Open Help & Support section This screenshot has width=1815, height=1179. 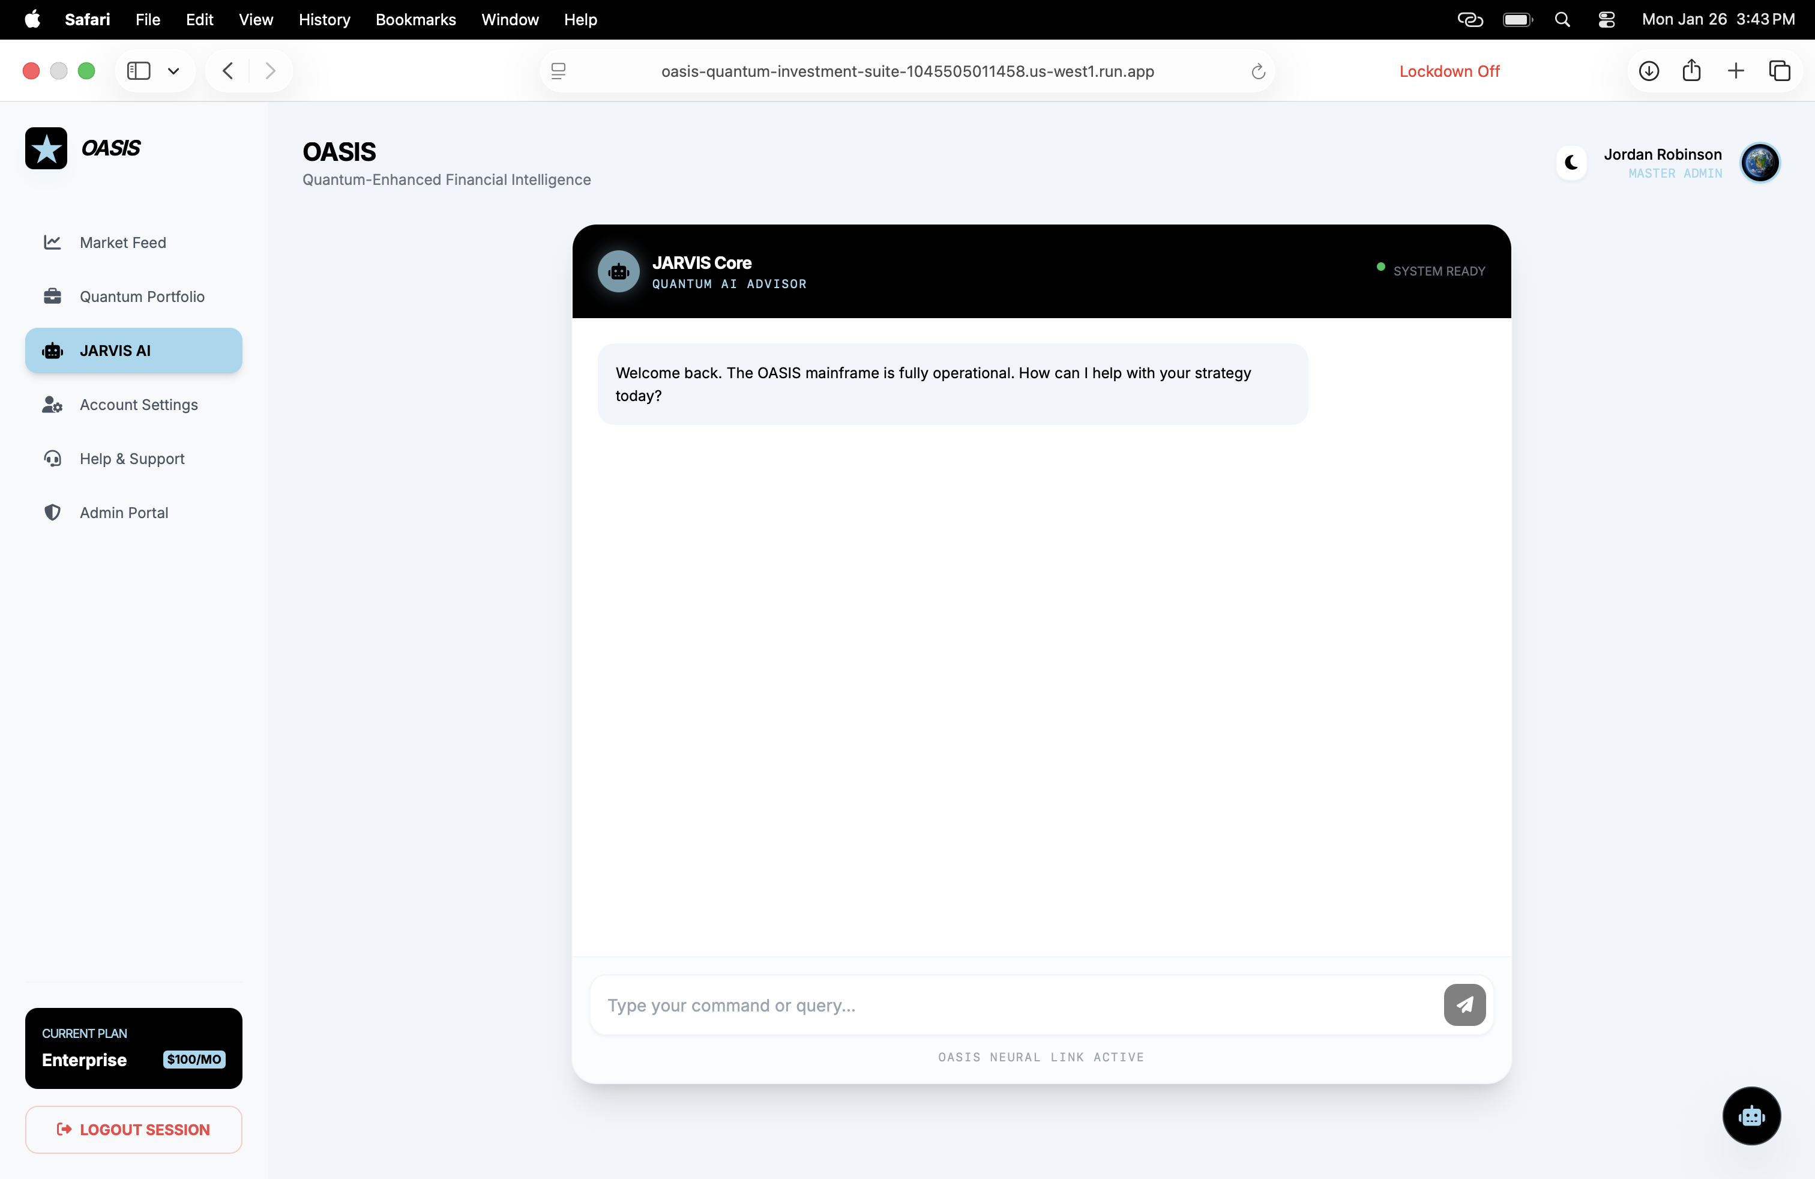click(x=131, y=459)
